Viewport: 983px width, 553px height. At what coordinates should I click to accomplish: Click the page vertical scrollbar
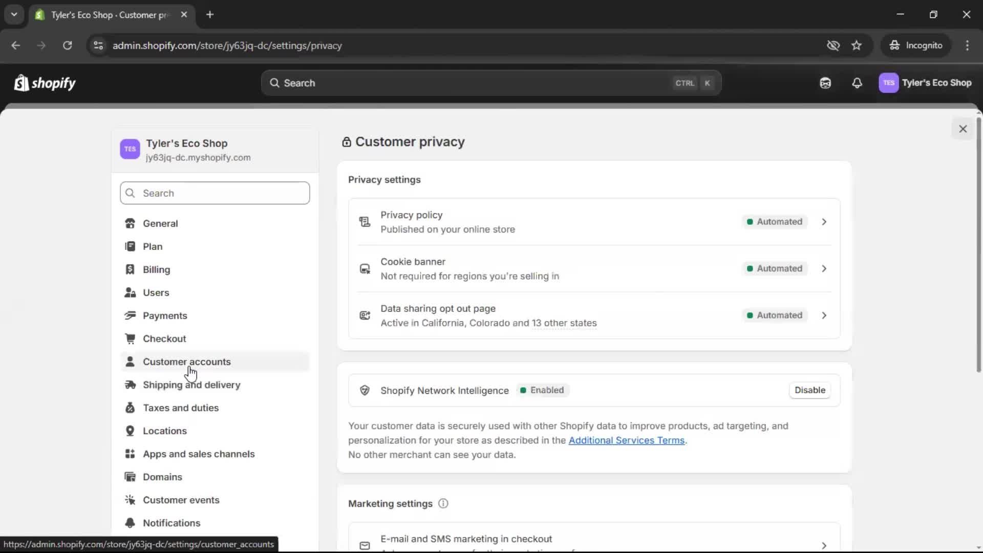coord(978,245)
